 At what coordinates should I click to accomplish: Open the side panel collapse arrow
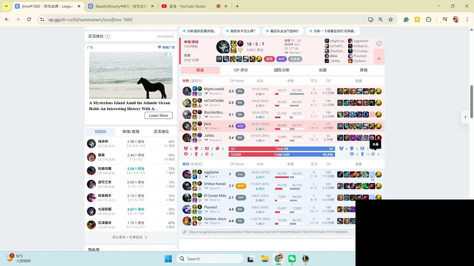pyautogui.click(x=465, y=117)
